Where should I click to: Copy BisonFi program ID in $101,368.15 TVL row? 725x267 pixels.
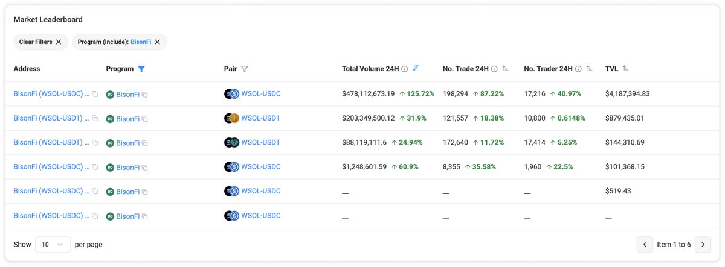pyautogui.click(x=145, y=168)
